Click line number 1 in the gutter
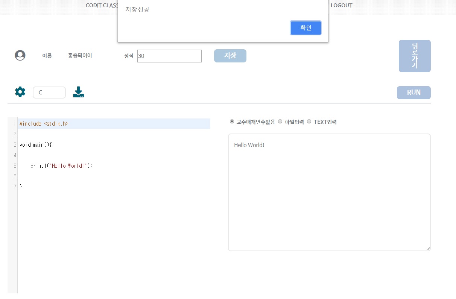 tap(14, 123)
